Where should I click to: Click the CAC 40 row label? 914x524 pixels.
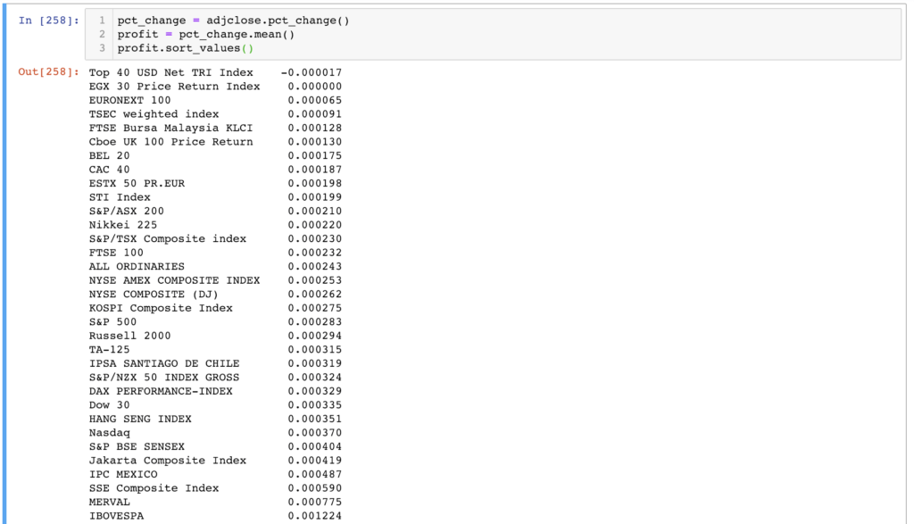(x=109, y=170)
